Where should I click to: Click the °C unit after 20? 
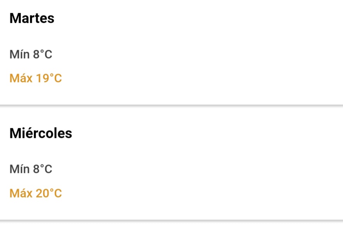point(56,193)
